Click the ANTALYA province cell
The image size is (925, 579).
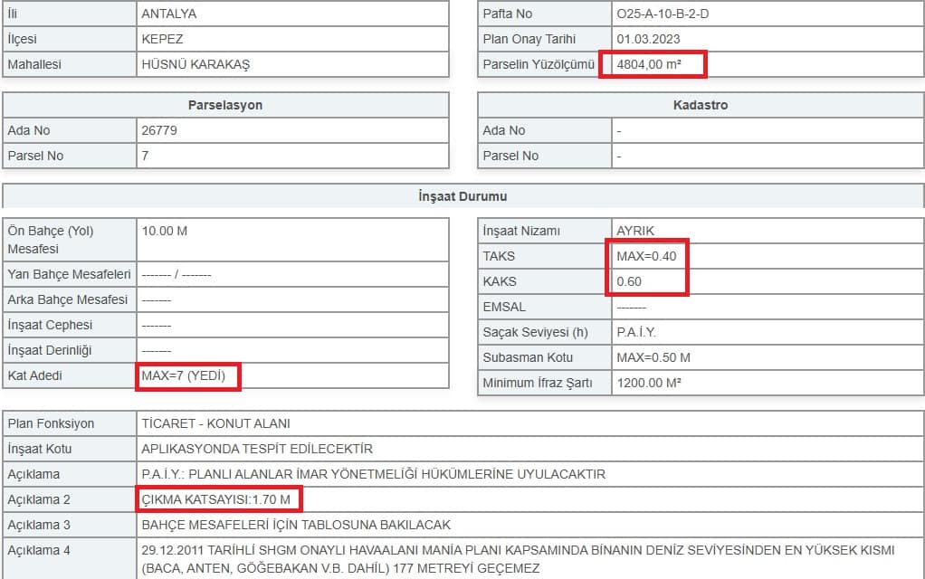[169, 14]
